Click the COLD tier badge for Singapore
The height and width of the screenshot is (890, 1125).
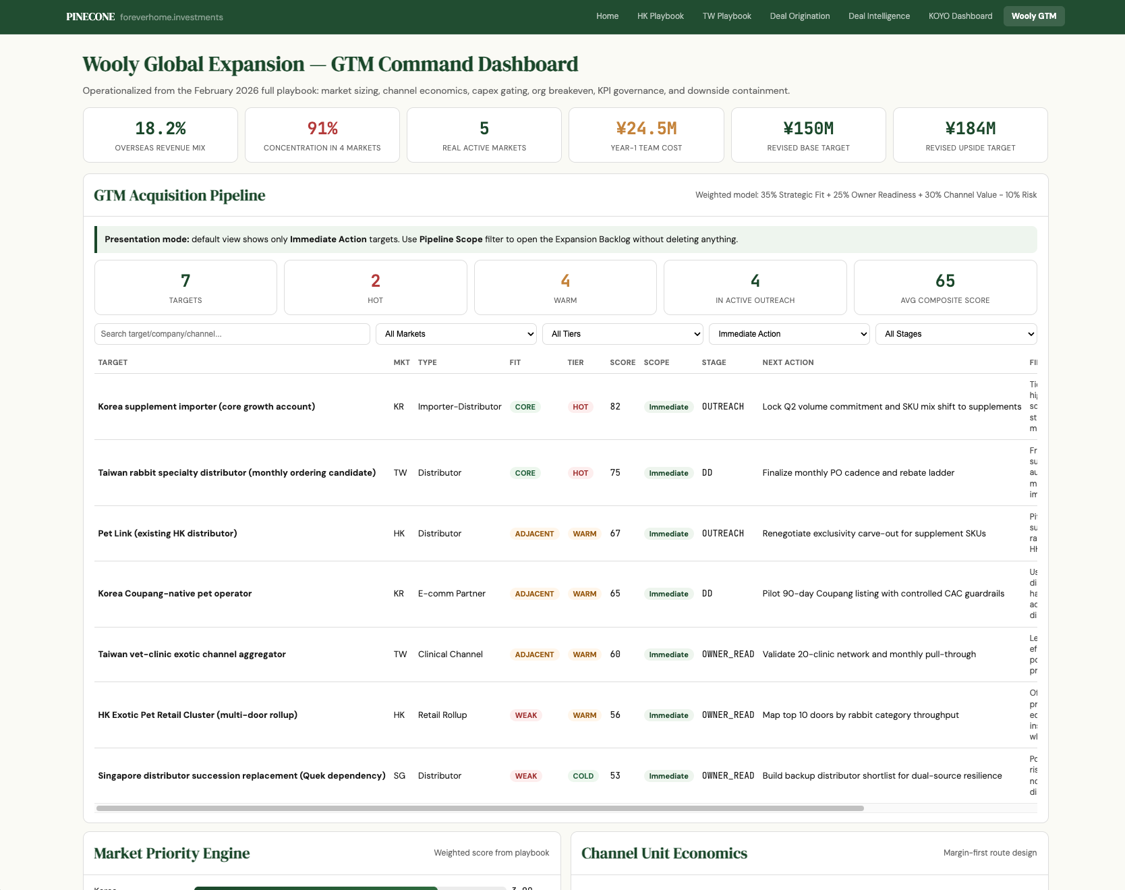[x=583, y=776]
